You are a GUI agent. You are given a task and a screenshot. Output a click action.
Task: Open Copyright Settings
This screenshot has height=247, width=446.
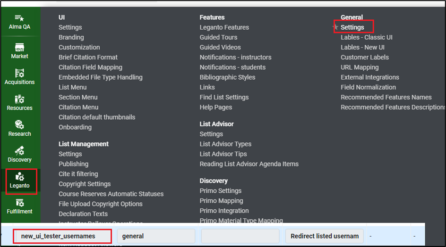point(85,184)
